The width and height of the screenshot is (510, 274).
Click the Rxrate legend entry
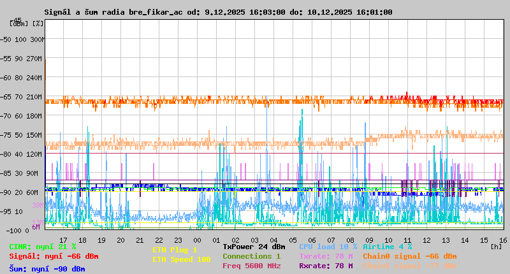click(x=326, y=266)
